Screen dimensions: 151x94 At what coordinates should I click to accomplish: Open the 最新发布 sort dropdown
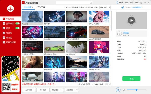tap(105, 7)
